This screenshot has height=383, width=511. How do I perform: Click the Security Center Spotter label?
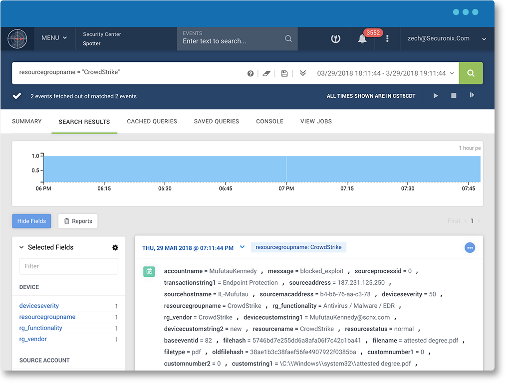pos(102,39)
